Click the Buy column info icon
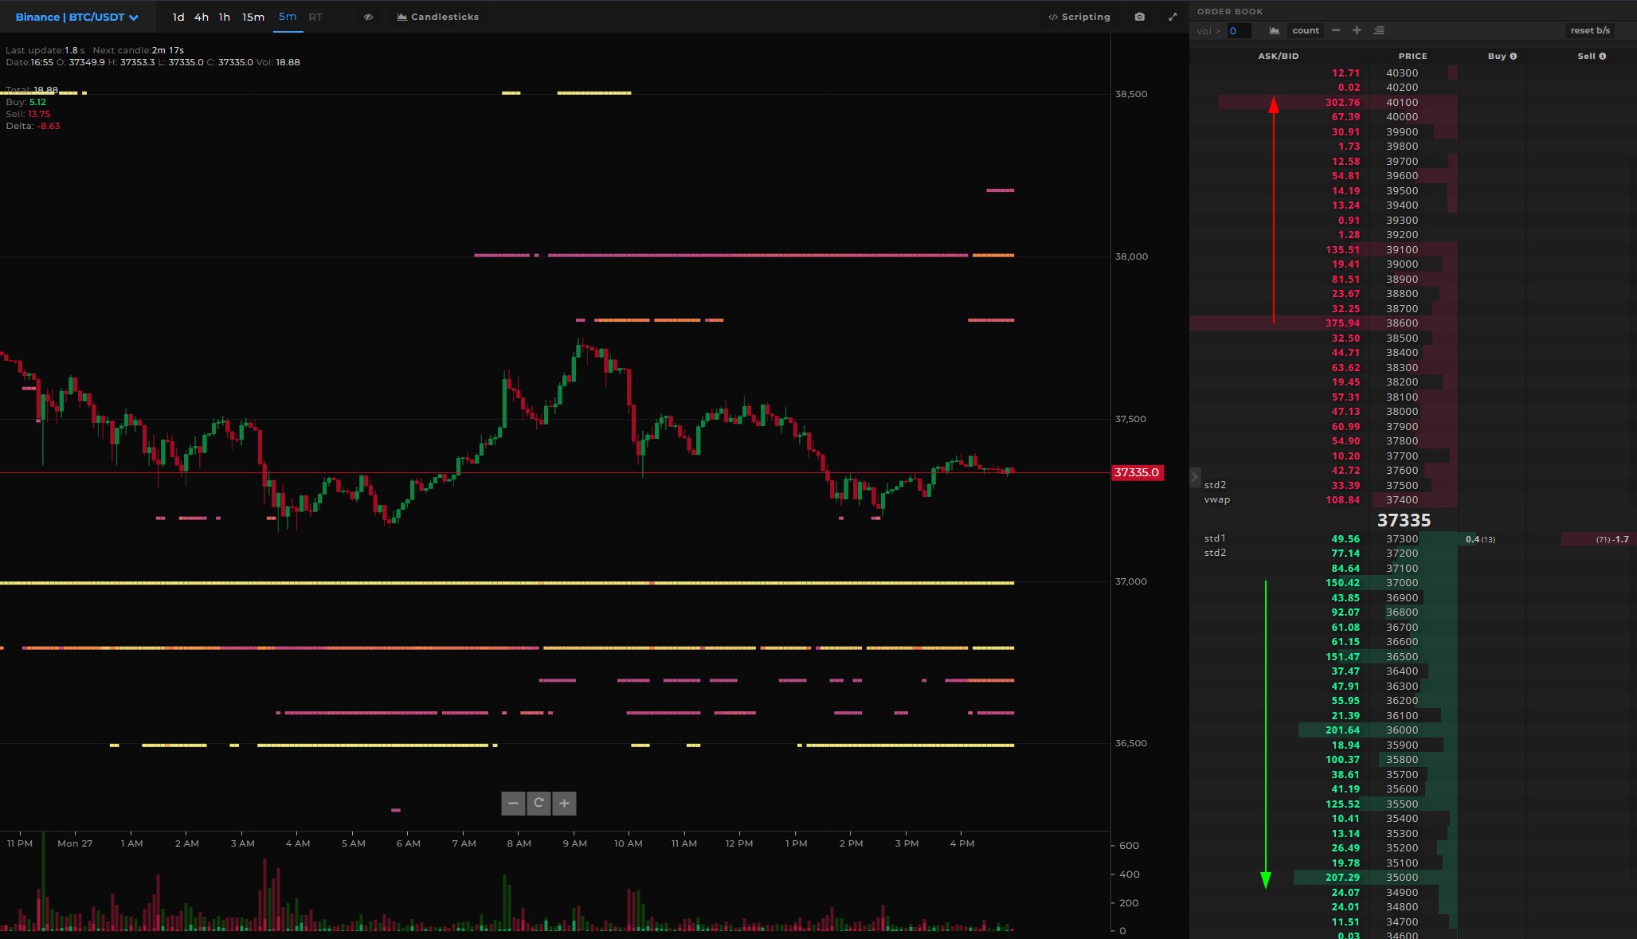 click(1514, 56)
